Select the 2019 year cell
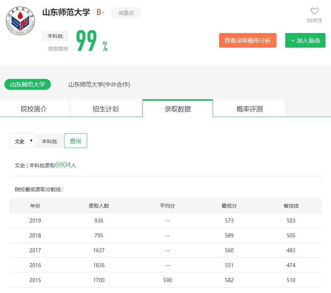 (x=35, y=221)
